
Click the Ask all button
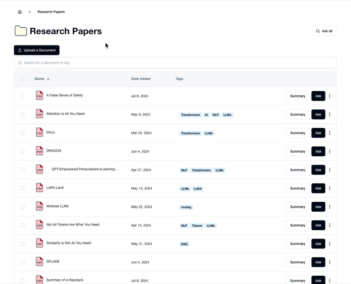tap(324, 31)
